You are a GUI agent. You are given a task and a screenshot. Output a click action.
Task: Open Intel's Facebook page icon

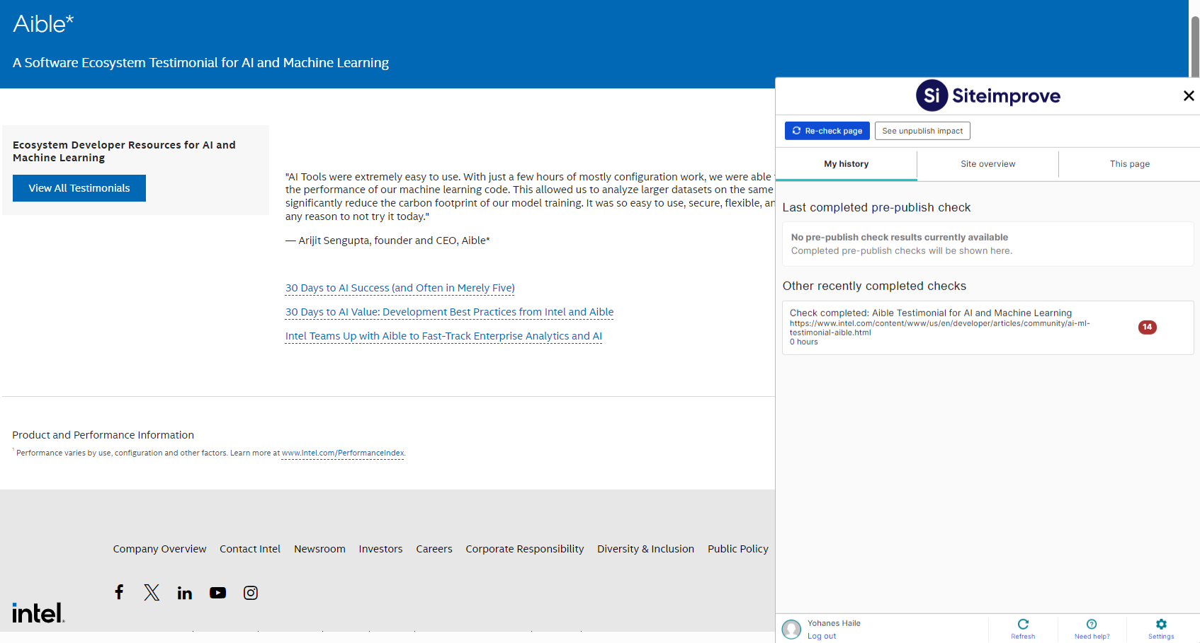click(x=119, y=592)
